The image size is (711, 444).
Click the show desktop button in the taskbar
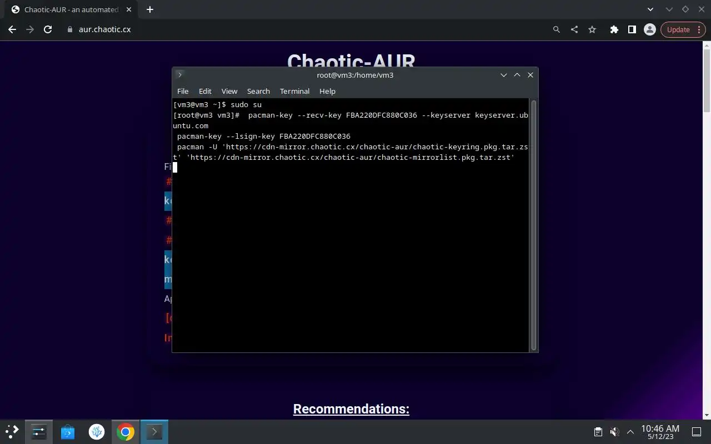[697, 432]
